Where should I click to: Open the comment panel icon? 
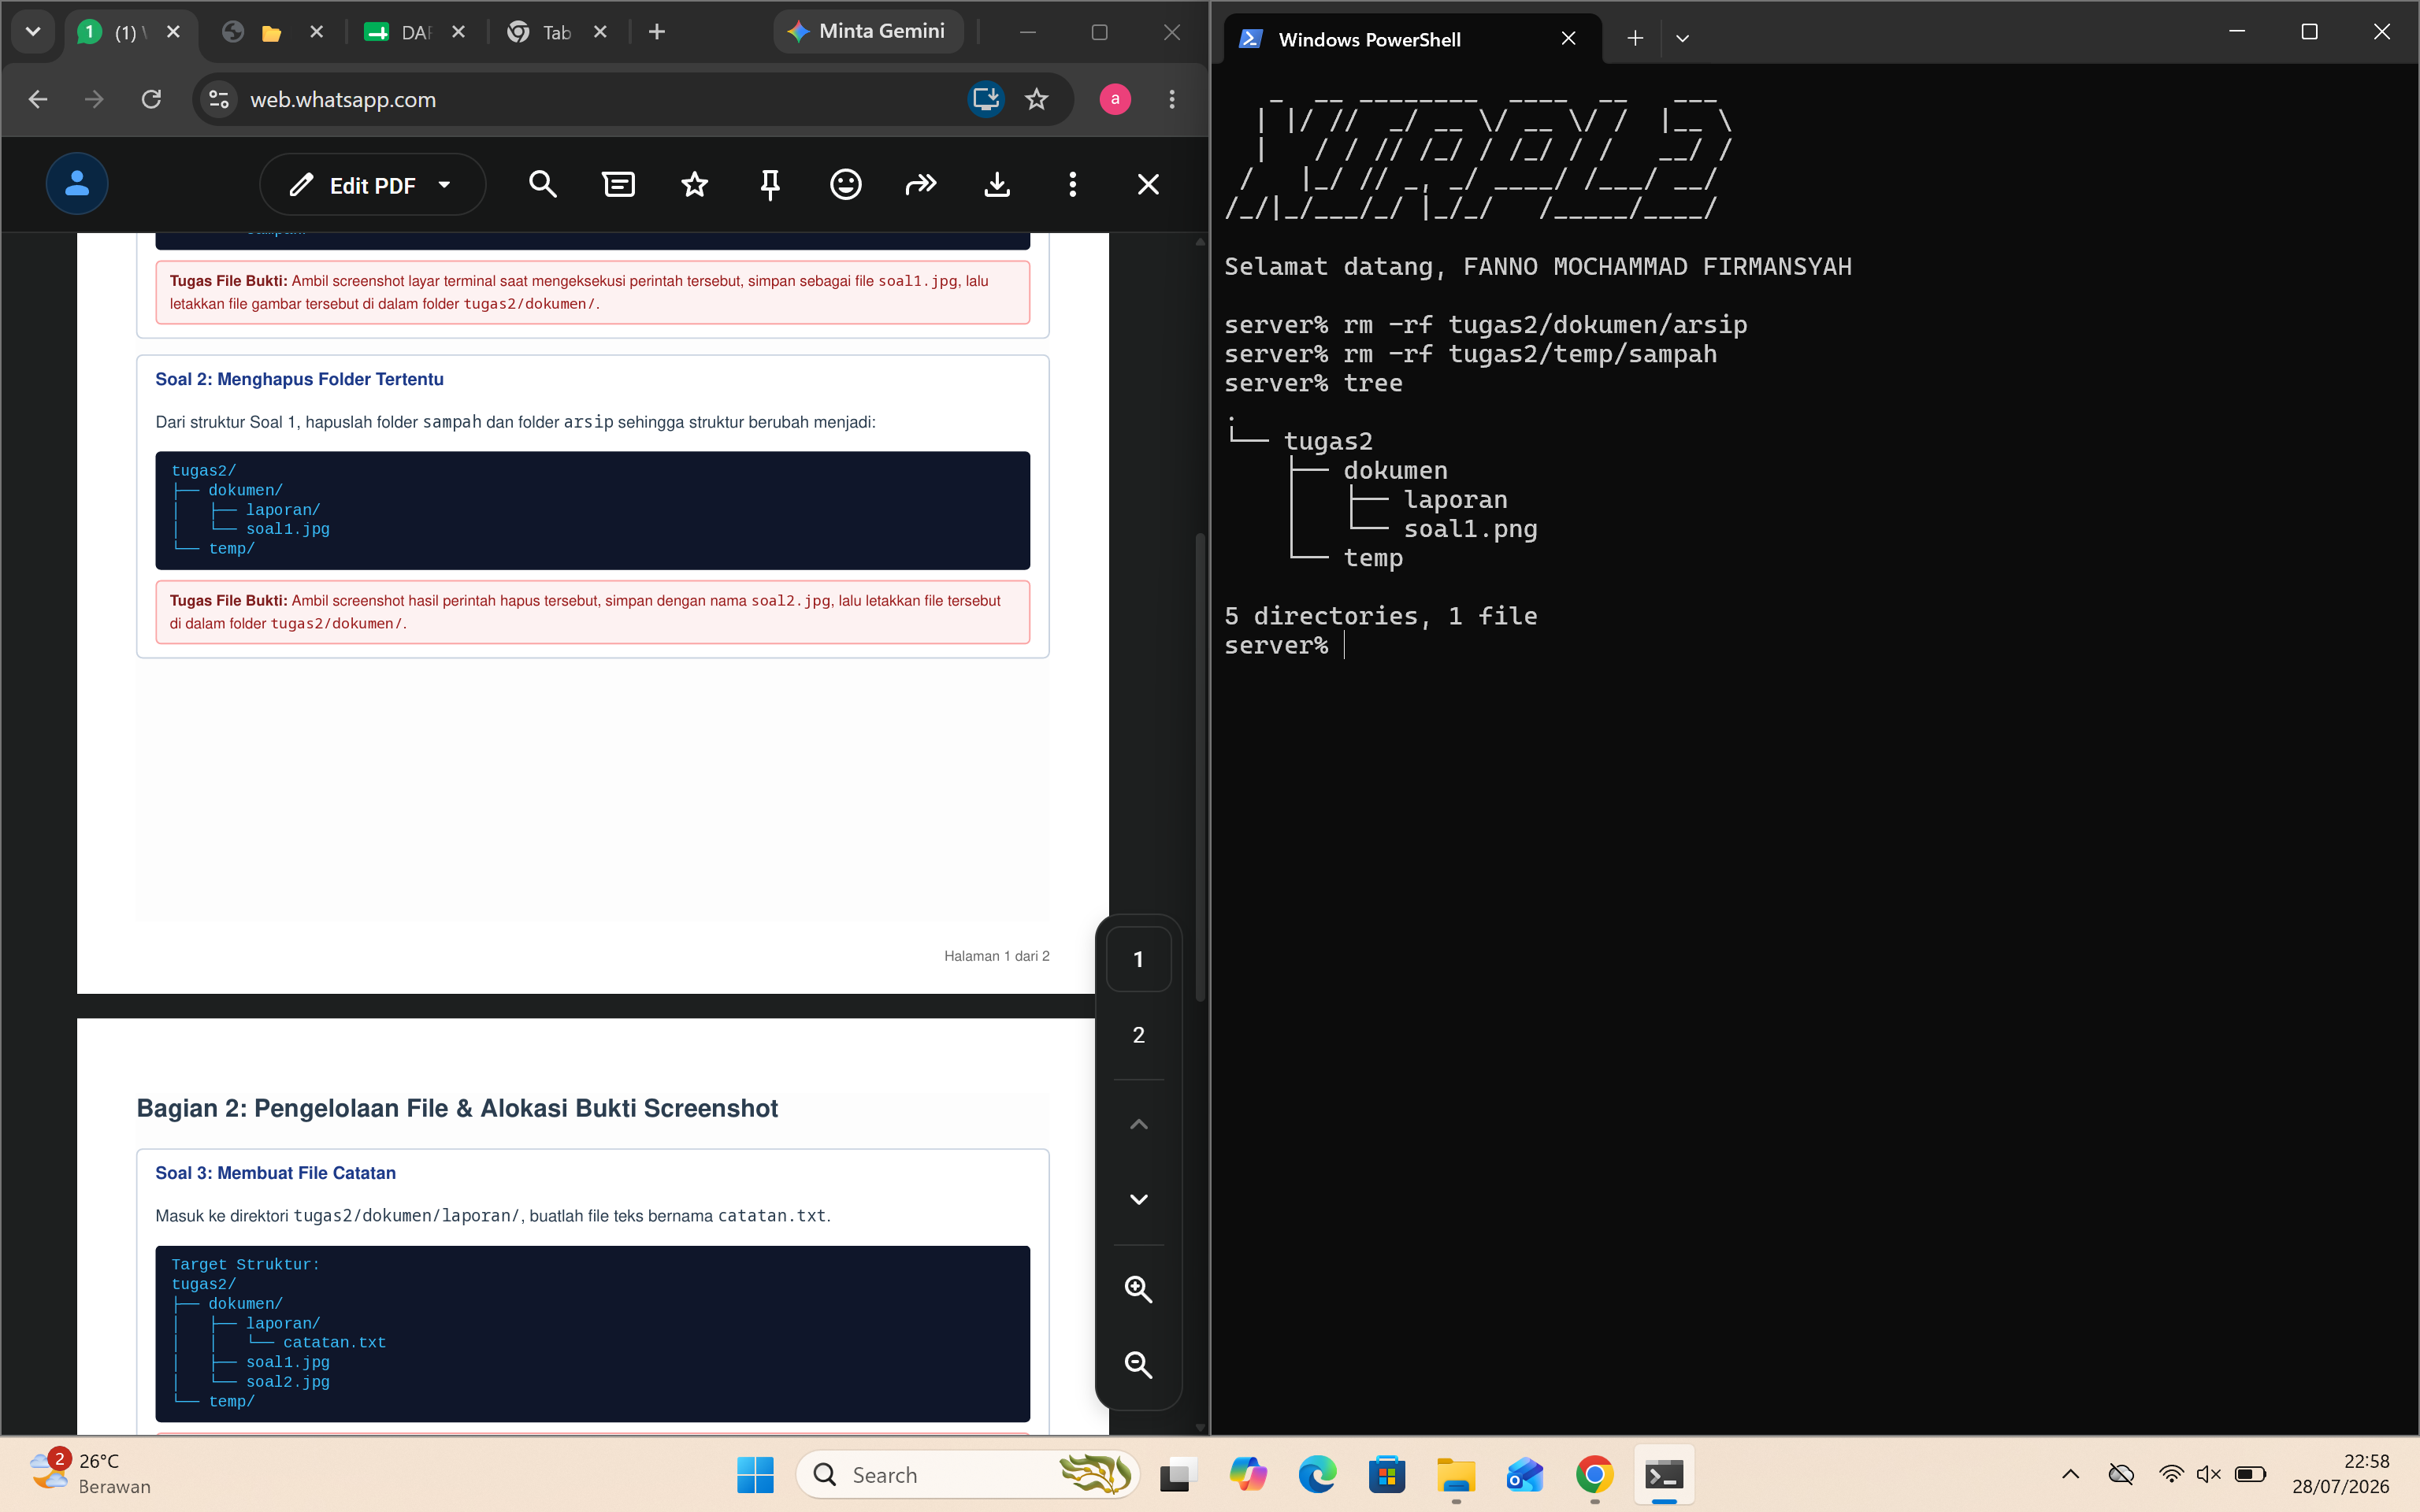[619, 184]
